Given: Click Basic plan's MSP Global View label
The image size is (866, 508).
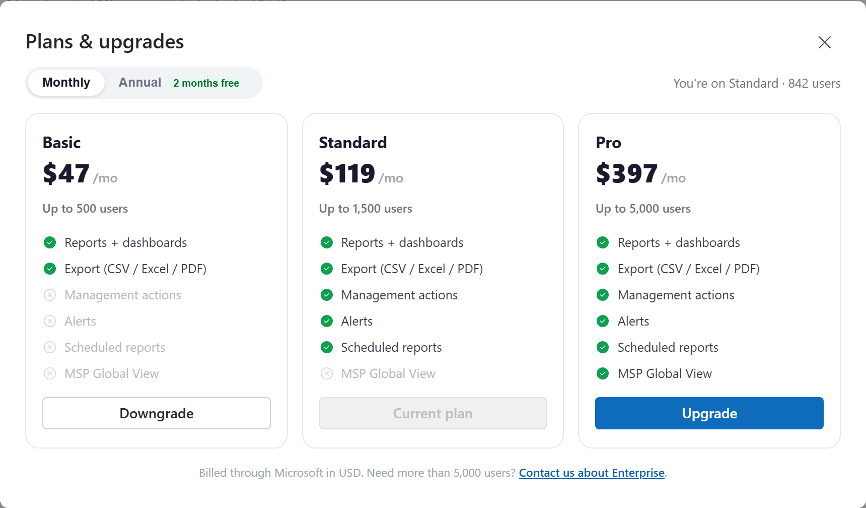Looking at the screenshot, I should pos(112,374).
